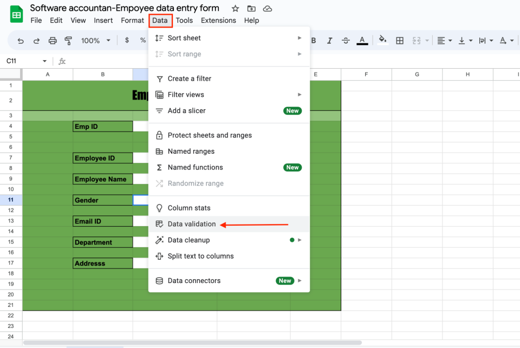Select the Email ID label cell
The image size is (520, 348).
(103, 221)
